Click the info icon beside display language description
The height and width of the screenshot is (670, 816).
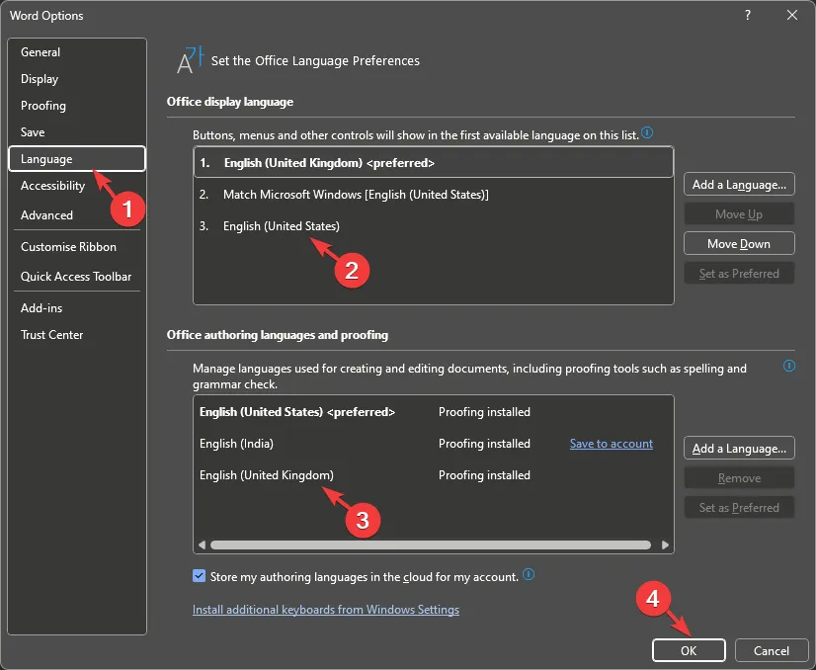pos(647,132)
